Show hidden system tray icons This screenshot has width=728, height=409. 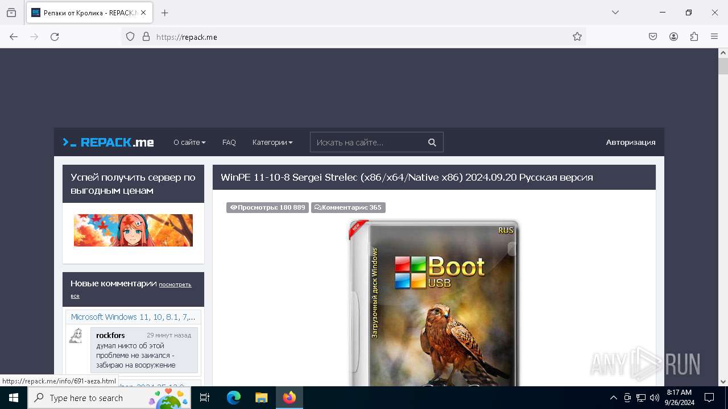[x=613, y=398]
